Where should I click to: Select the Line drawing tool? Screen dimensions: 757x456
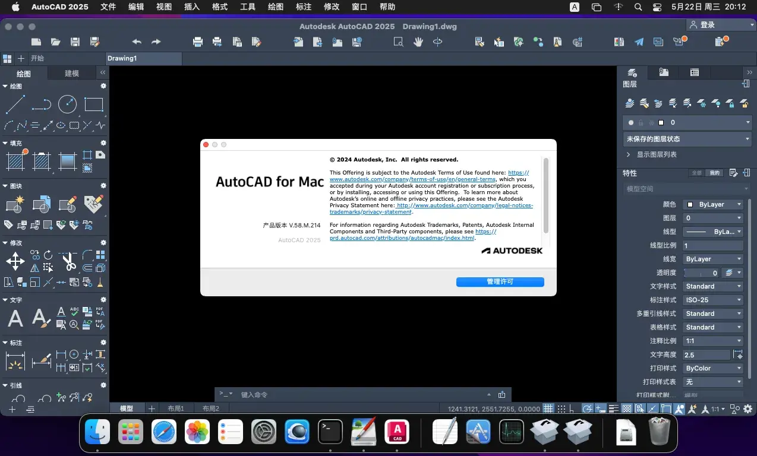[15, 105]
